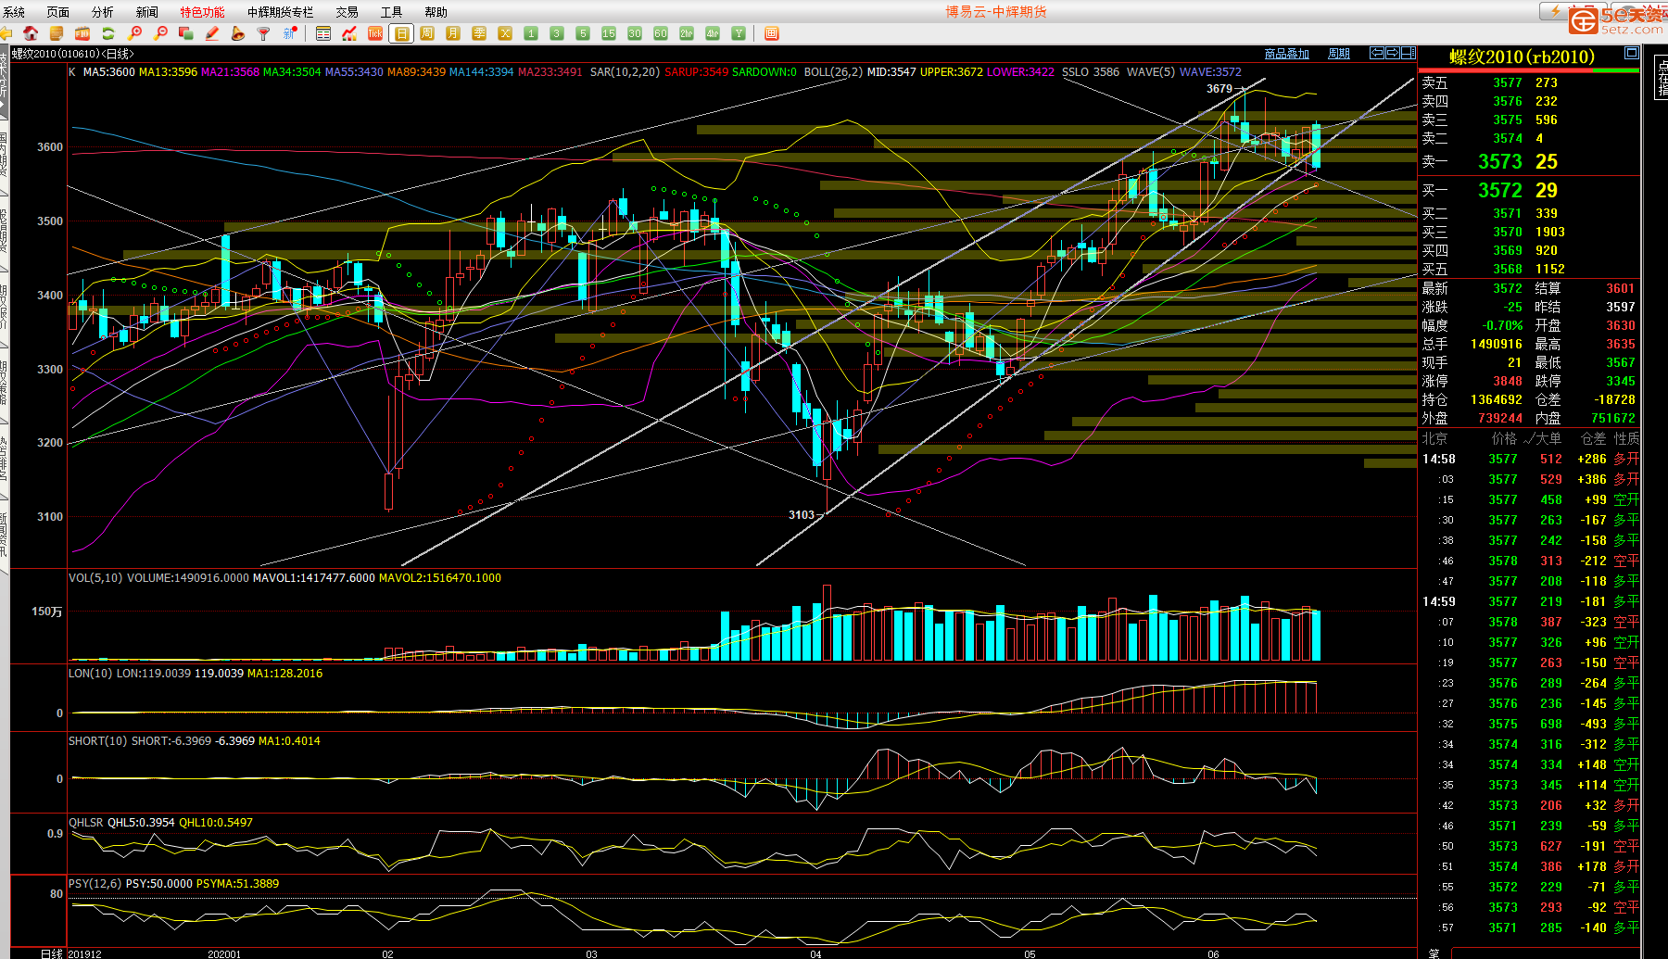Image resolution: width=1668 pixels, height=959 pixels.
Task: Open the notebook icon beside home
Action: pyautogui.click(x=57, y=33)
